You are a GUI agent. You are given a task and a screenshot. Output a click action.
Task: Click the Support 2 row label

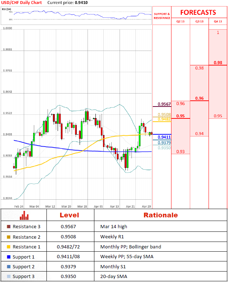(23, 267)
